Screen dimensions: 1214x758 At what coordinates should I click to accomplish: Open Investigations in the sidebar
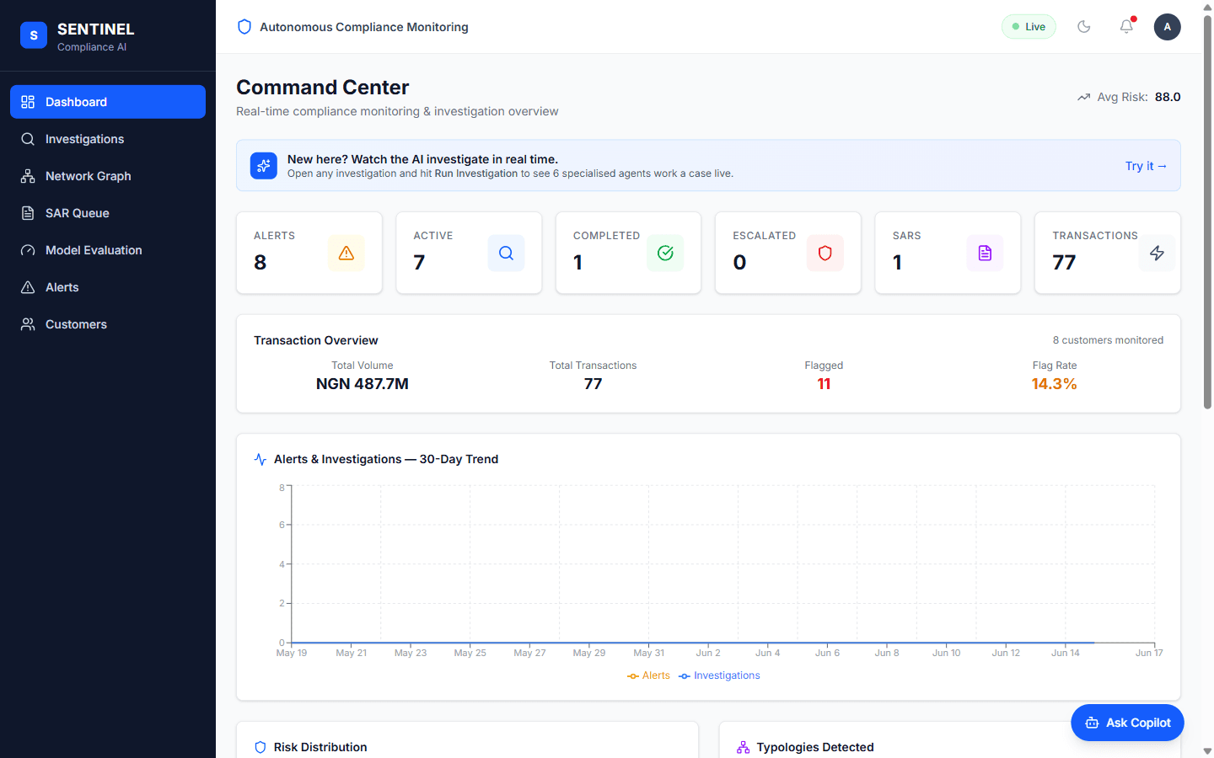[108, 139]
